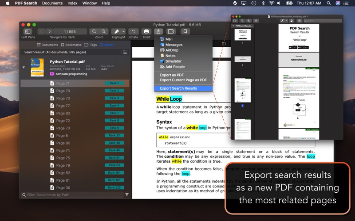355x221 pixels.
Task: Click the tag icon in toolbar
Action: coord(171,31)
